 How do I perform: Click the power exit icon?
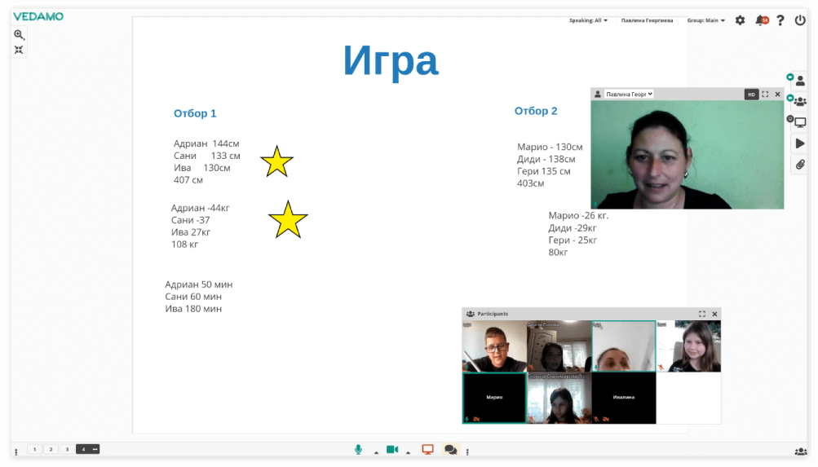[800, 20]
